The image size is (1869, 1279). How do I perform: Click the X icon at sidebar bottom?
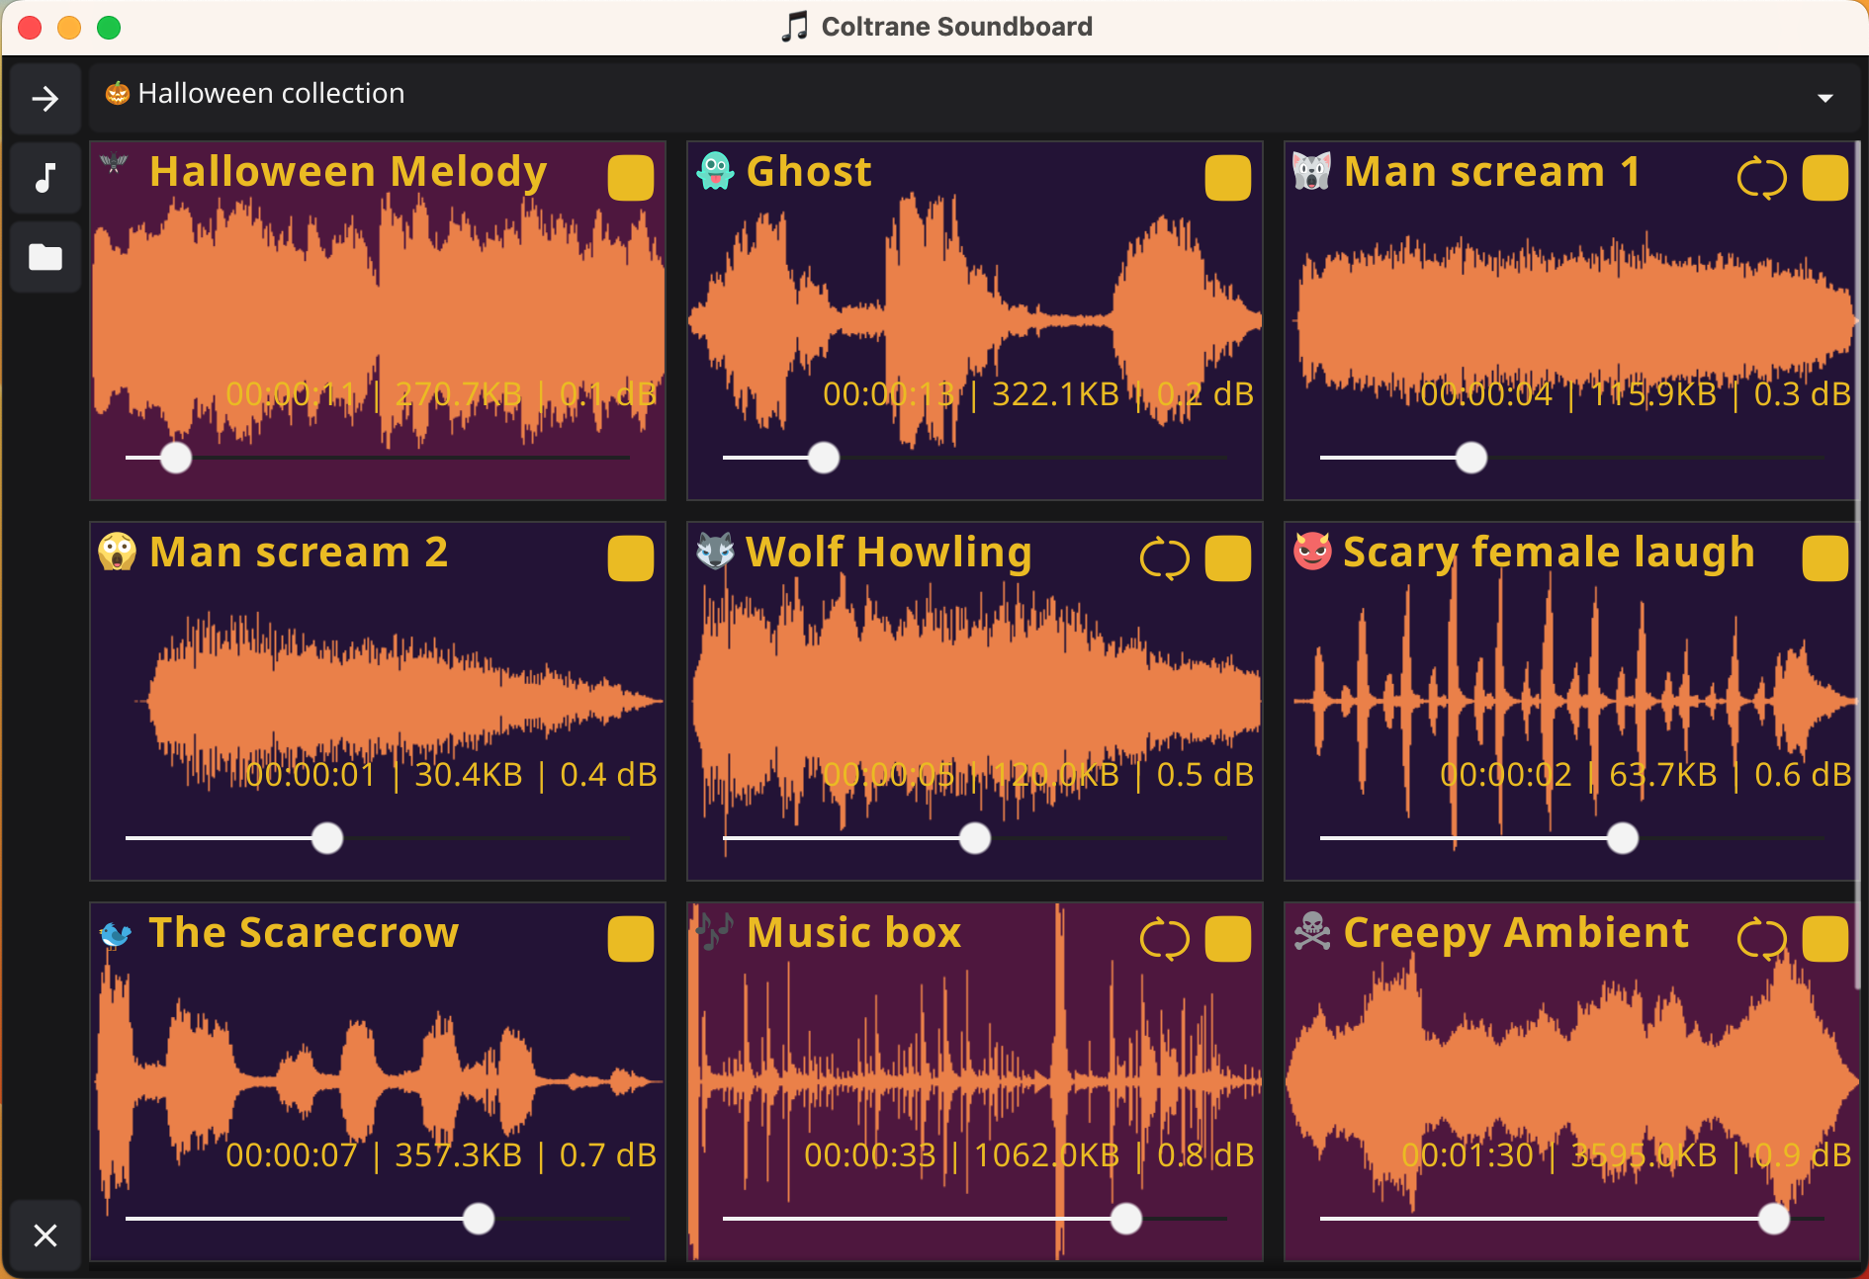pyautogui.click(x=45, y=1236)
